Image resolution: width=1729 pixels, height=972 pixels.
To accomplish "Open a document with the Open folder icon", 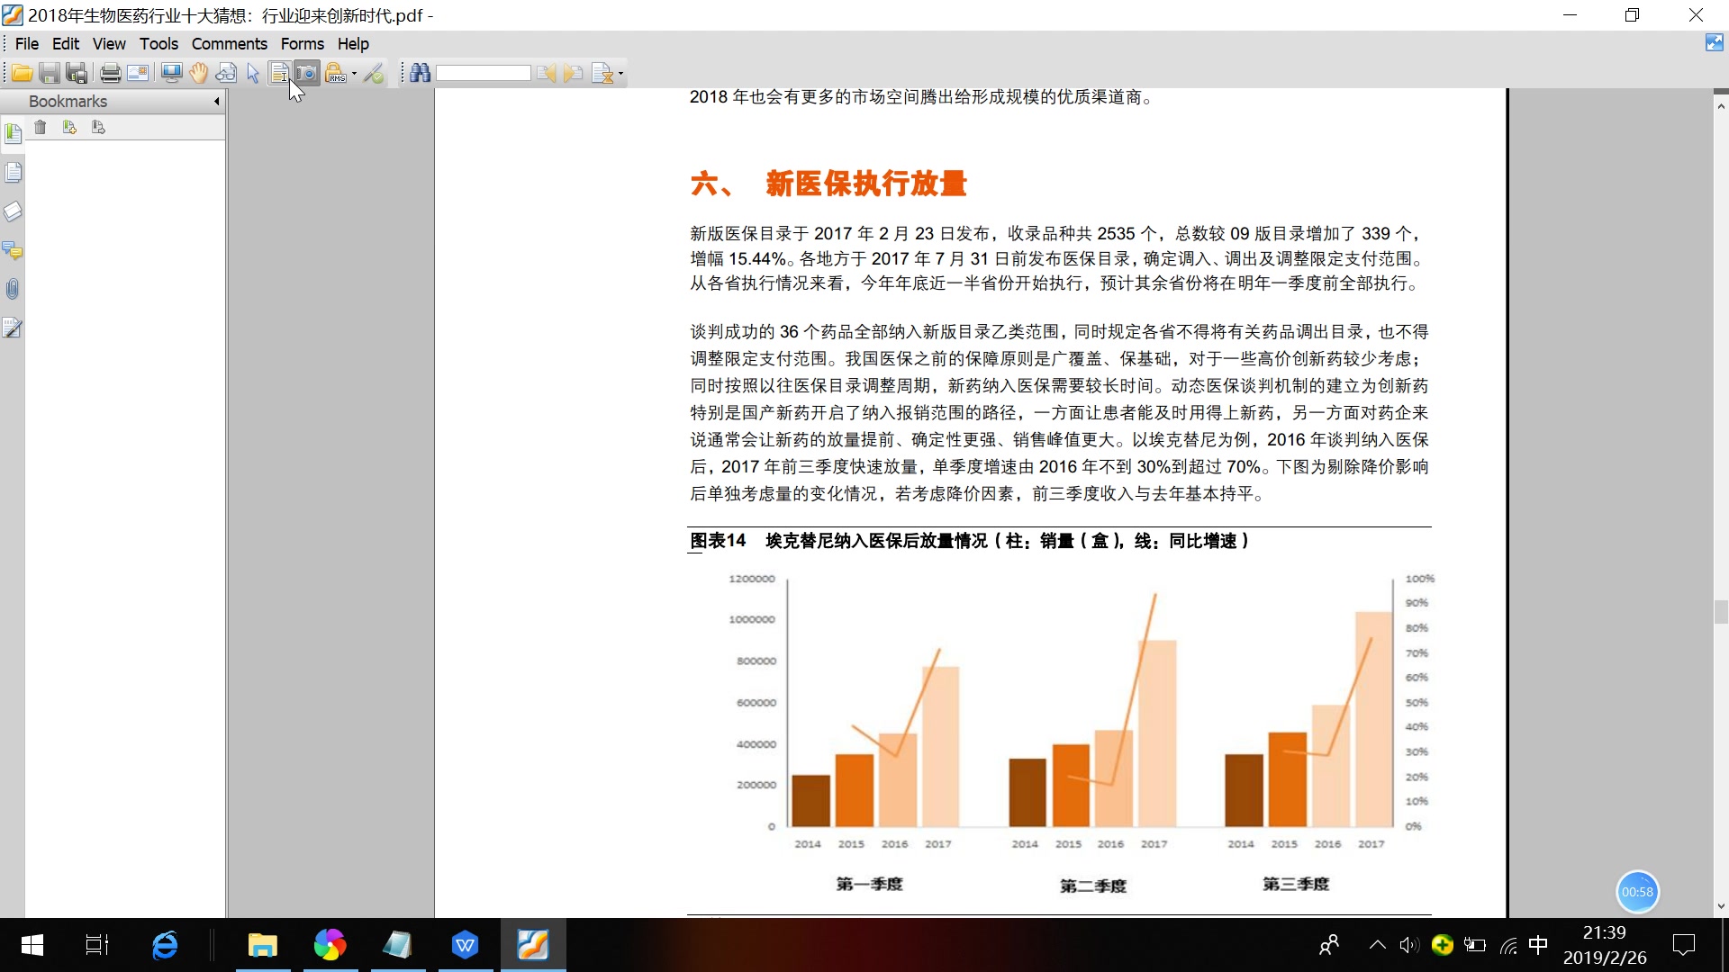I will point(21,73).
